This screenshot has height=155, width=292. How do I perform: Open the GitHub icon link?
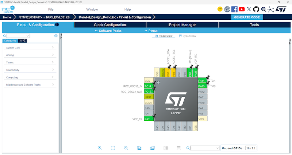(256, 9)
